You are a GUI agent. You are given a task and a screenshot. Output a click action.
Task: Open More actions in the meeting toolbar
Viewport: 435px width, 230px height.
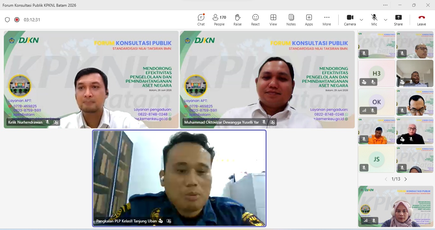tap(327, 20)
